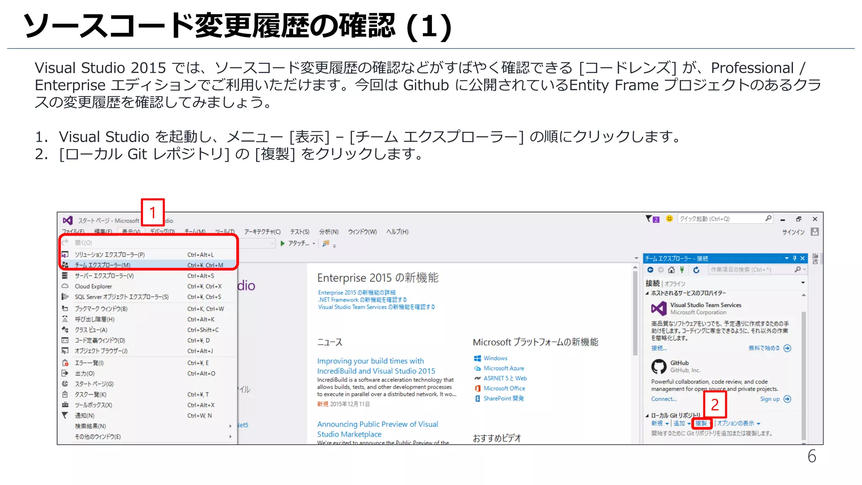
Task: Click the account avatar next to サインイン
Action: click(815, 232)
